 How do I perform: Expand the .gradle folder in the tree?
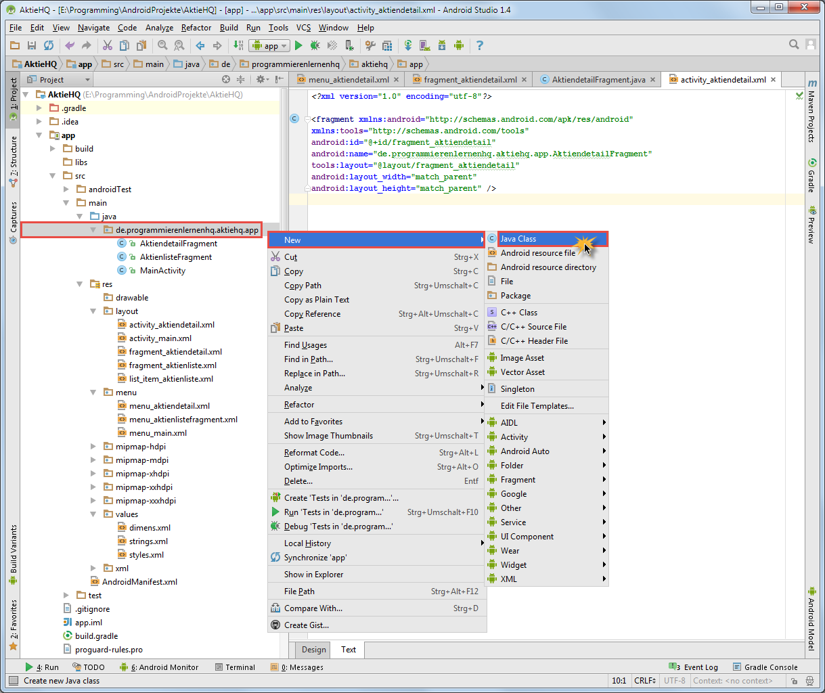[39, 108]
